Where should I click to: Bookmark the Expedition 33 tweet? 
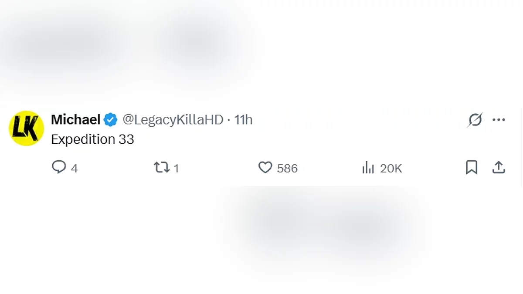472,167
